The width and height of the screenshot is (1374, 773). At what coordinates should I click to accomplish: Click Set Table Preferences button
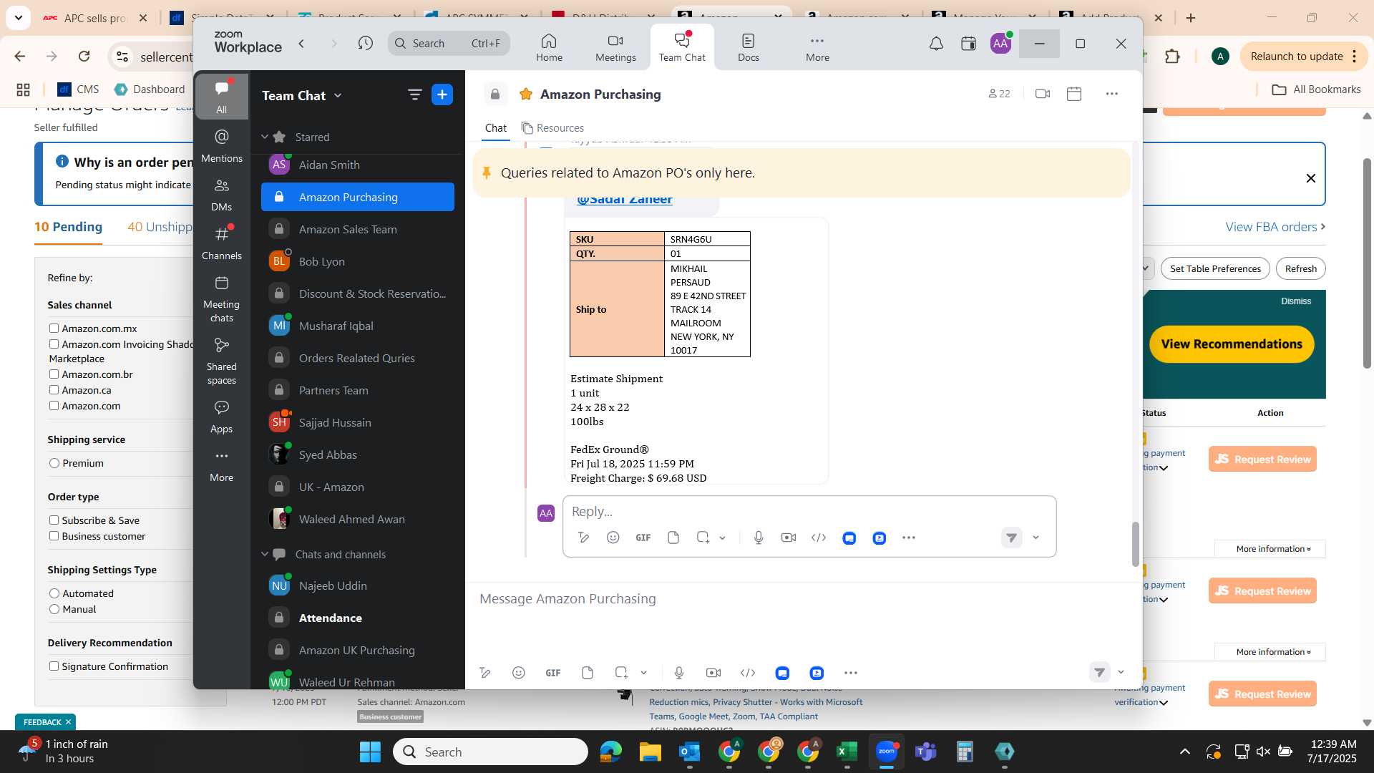(1215, 268)
